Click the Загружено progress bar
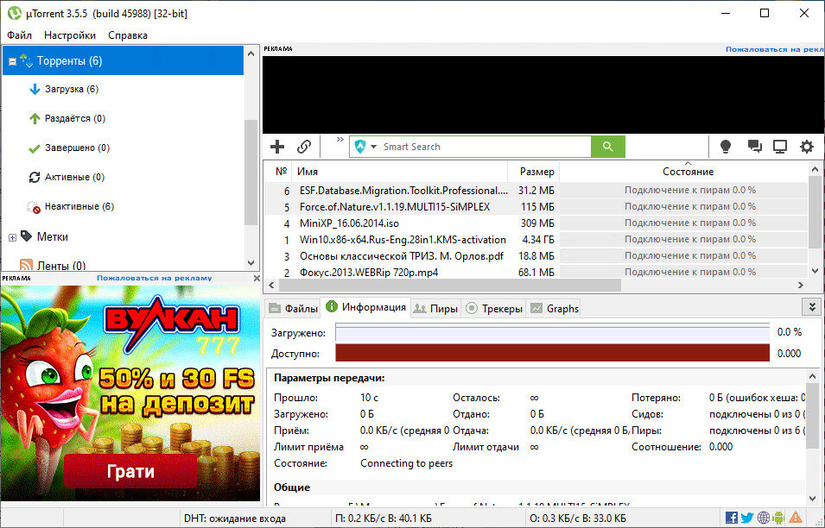 (553, 332)
